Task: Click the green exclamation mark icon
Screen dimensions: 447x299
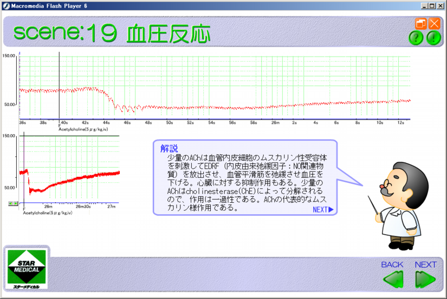Action: coord(433,38)
